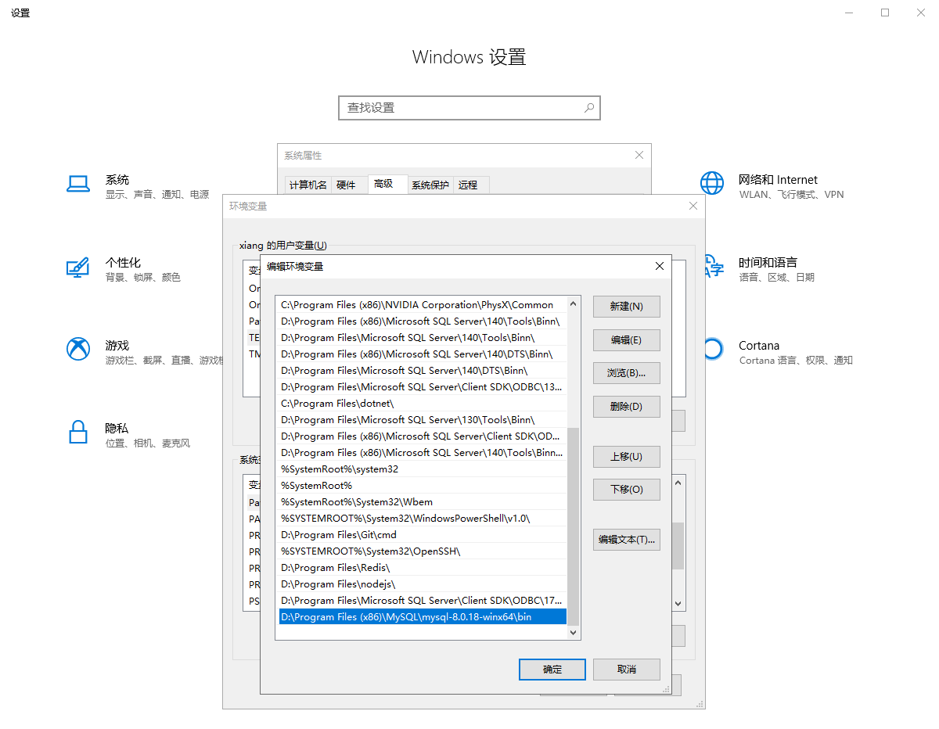Select Microsoft SQL Server\130\Tools\Binn\ entry

[423, 420]
